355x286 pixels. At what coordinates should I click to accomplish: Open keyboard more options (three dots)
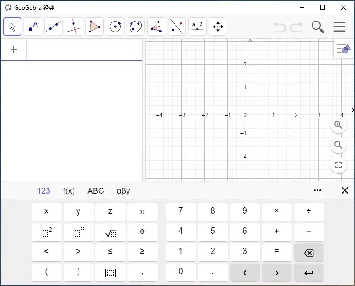click(x=318, y=190)
